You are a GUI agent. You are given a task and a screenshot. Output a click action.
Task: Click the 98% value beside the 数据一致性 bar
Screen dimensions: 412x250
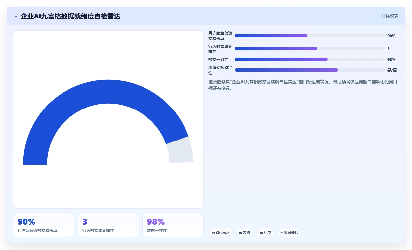point(391,59)
